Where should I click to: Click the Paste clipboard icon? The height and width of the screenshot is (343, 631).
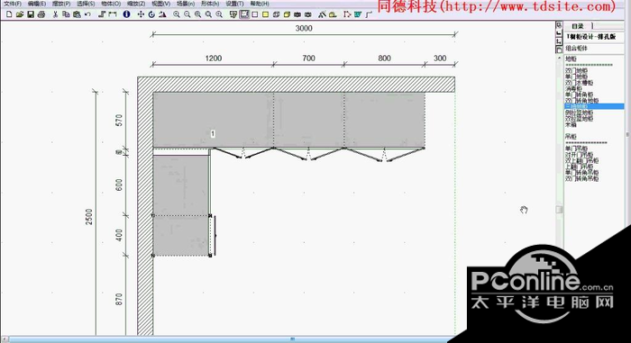(77, 14)
